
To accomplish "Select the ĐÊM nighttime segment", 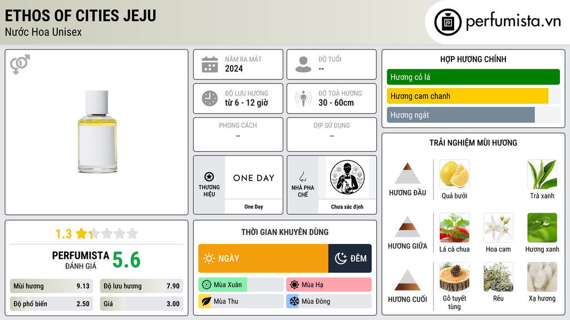I will pyautogui.click(x=350, y=258).
